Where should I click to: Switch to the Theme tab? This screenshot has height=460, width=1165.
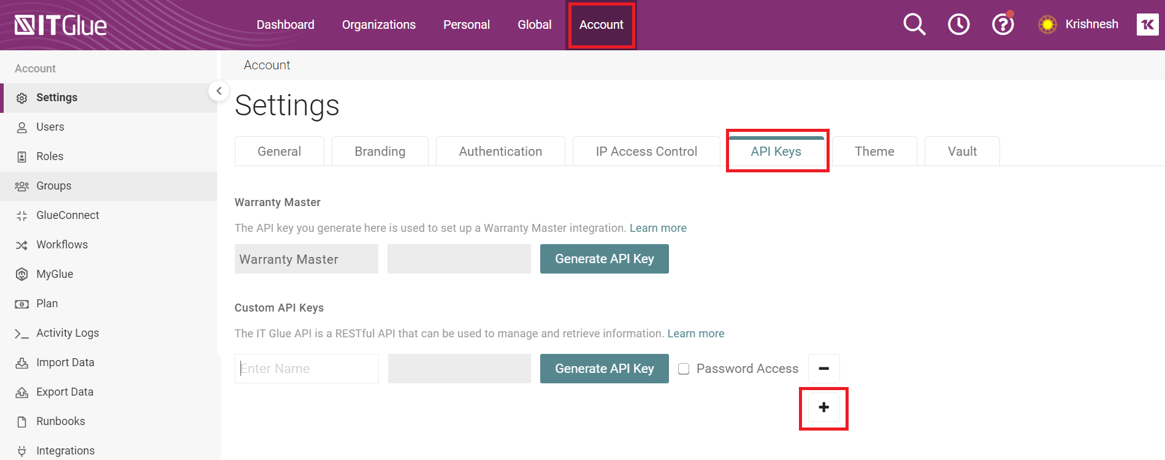(x=874, y=151)
